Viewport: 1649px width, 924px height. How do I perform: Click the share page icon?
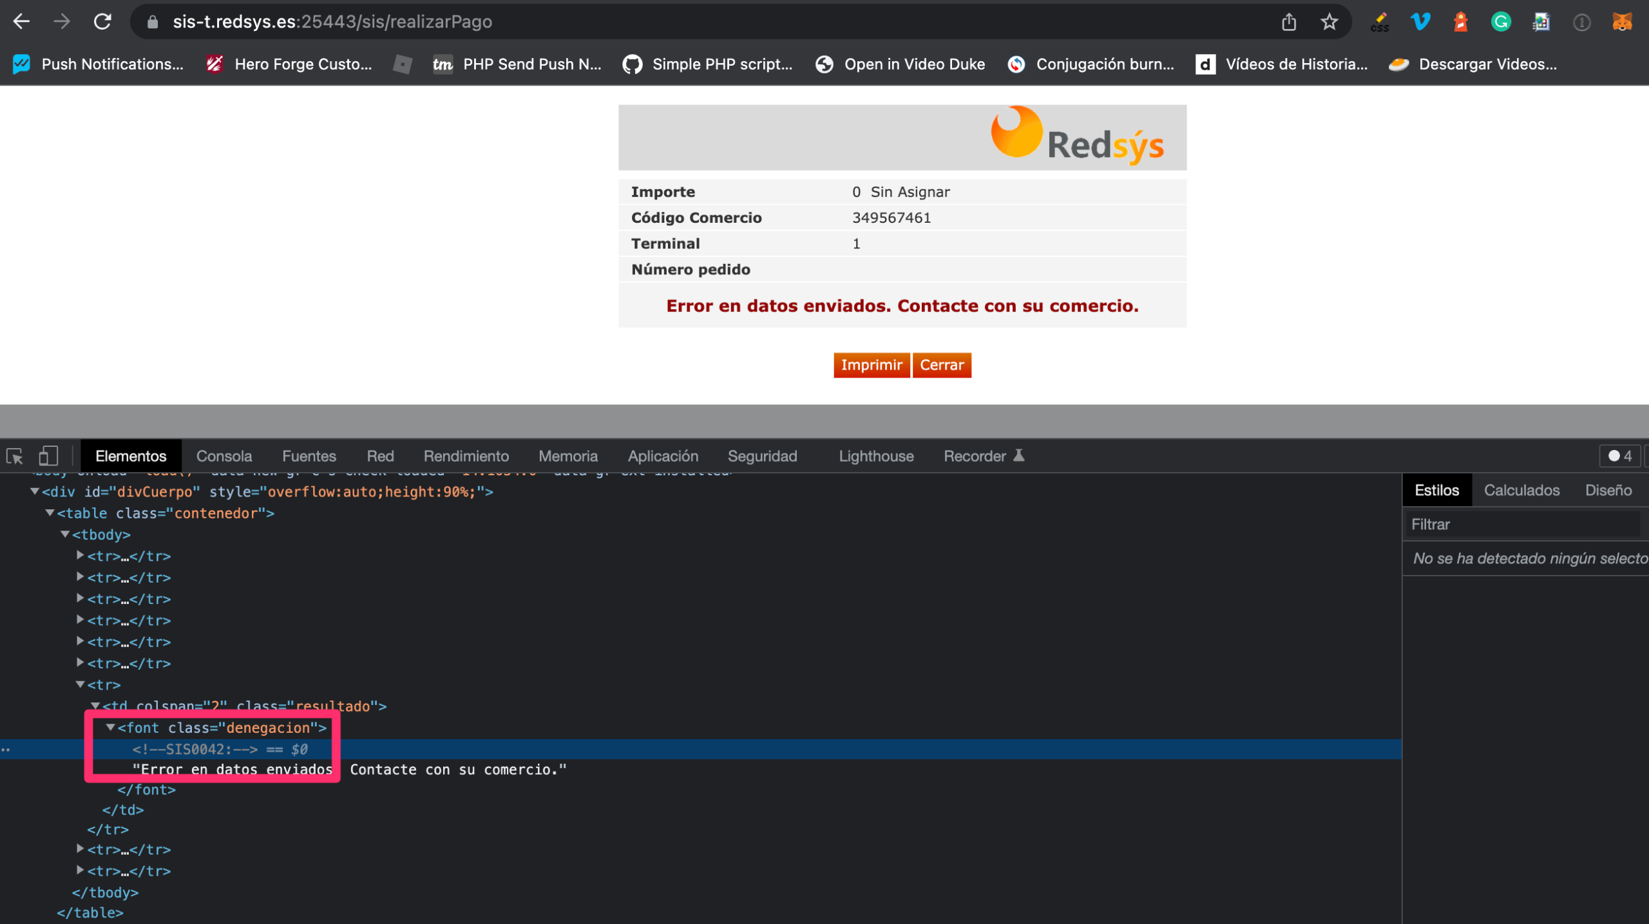click(1288, 22)
